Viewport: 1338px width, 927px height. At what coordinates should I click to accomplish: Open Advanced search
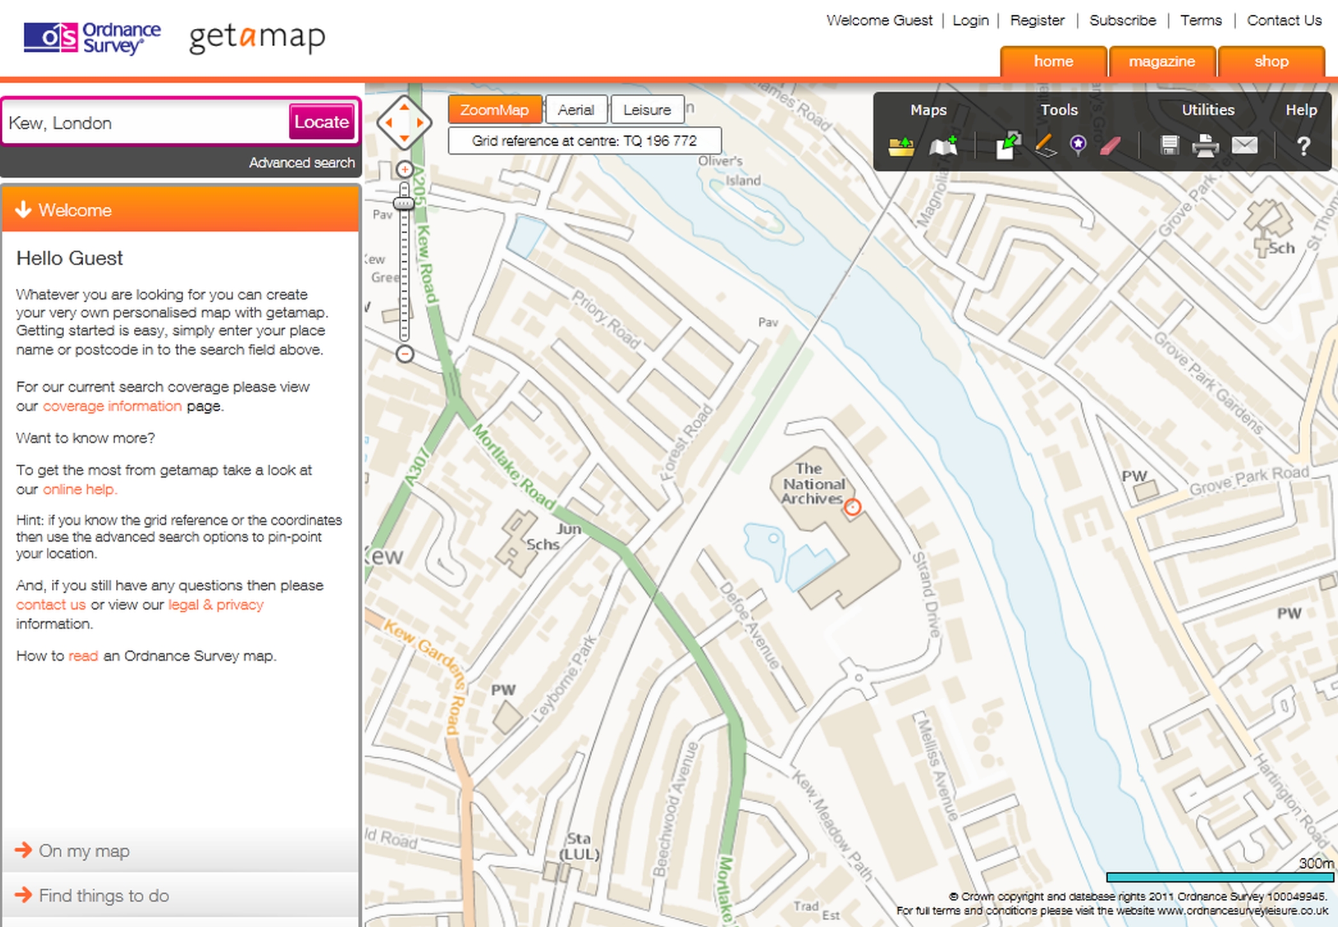(302, 163)
